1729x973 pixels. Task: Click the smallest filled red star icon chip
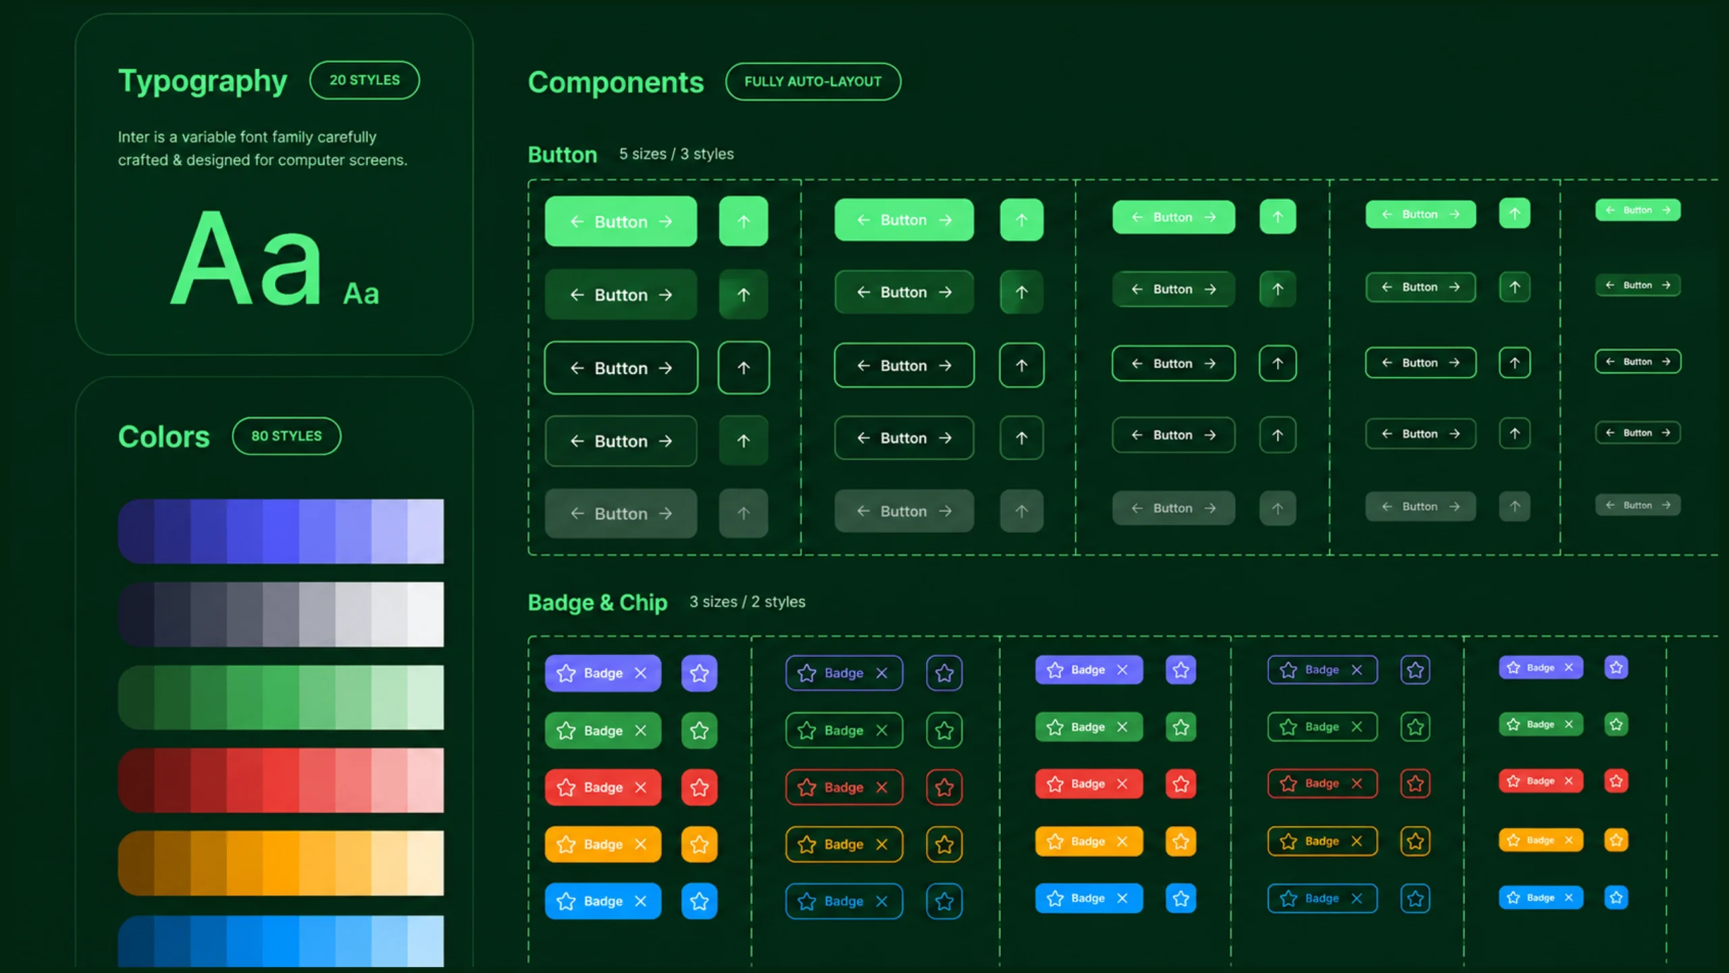click(1616, 781)
